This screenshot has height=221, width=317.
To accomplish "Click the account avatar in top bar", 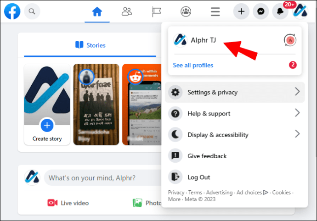I will (300, 11).
